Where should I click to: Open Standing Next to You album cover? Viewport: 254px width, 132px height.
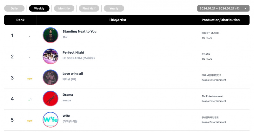pos(50,35)
